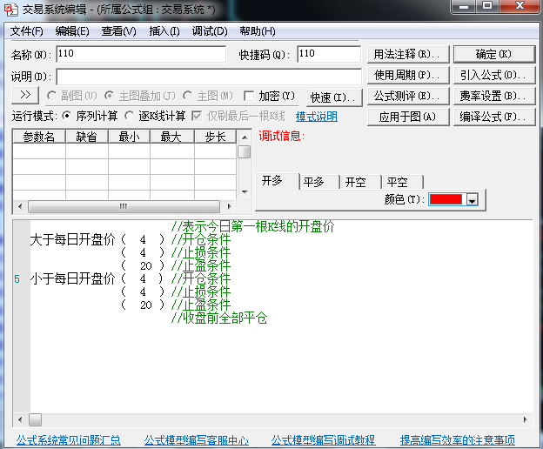Open the 编辑(E) menu

[72, 31]
